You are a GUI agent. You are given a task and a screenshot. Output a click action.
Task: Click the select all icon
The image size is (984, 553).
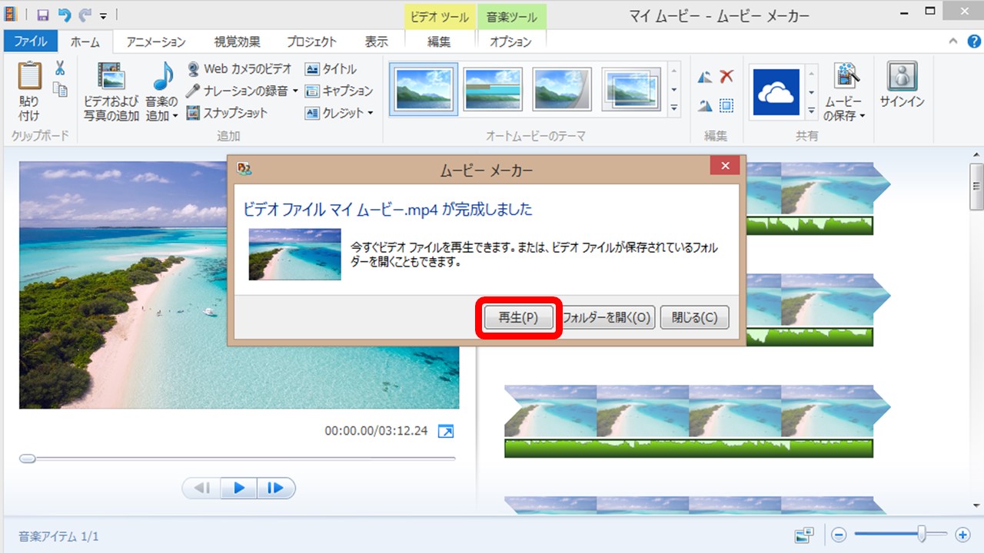pos(726,106)
